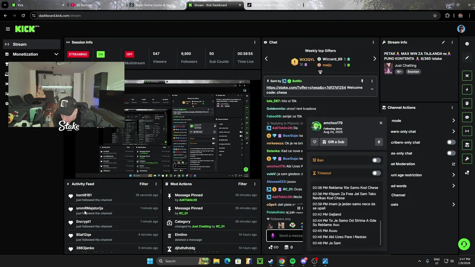Toggle subscribers-only chat switch
The height and width of the screenshot is (267, 475).
pyautogui.click(x=451, y=142)
